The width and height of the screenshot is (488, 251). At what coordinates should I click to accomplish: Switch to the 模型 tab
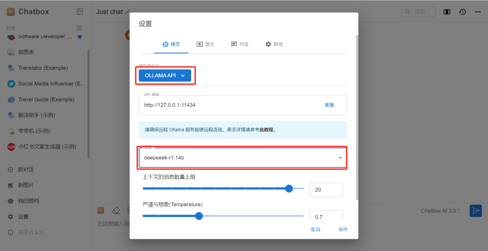point(171,44)
